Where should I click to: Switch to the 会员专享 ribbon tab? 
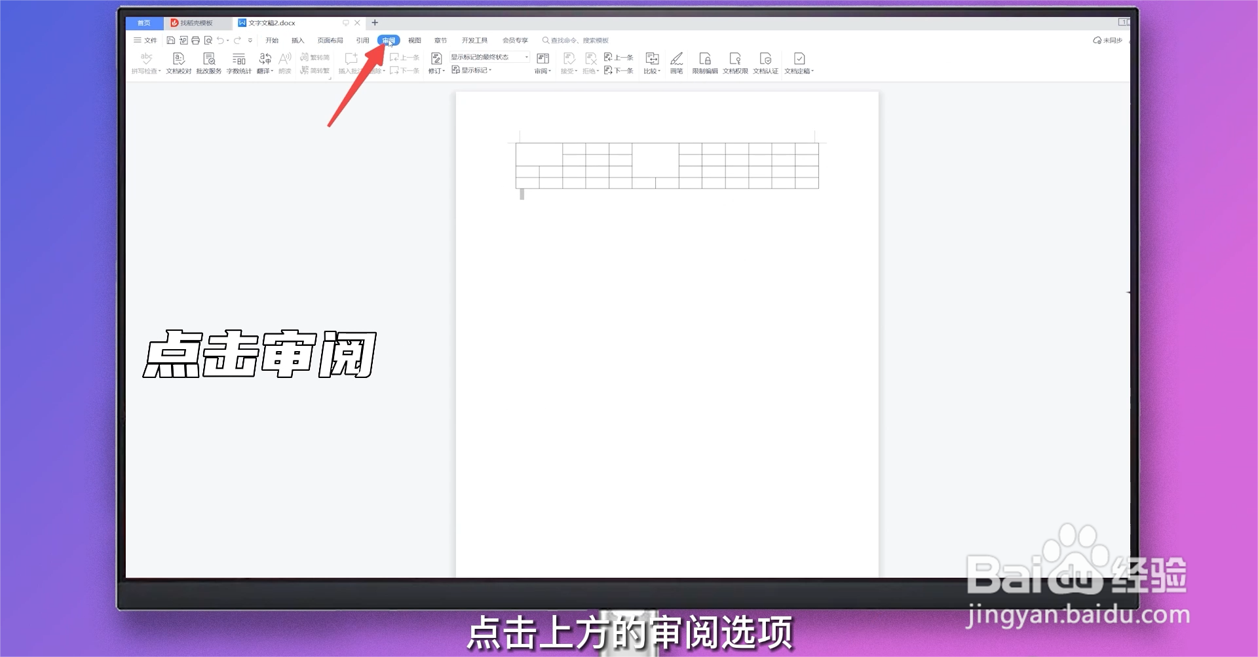pos(515,41)
